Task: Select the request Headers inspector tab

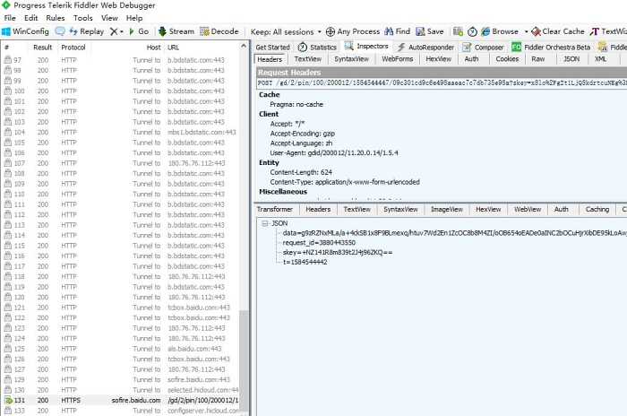Action: pyautogui.click(x=270, y=59)
